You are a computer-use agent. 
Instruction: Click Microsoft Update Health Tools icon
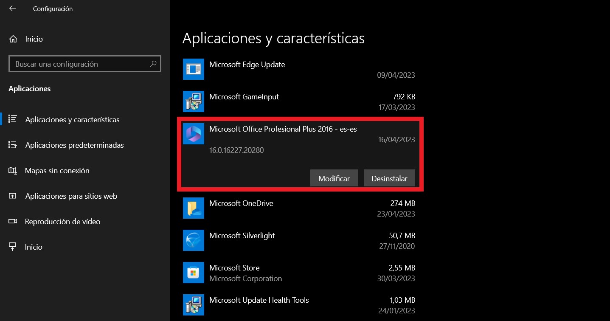pyautogui.click(x=194, y=304)
